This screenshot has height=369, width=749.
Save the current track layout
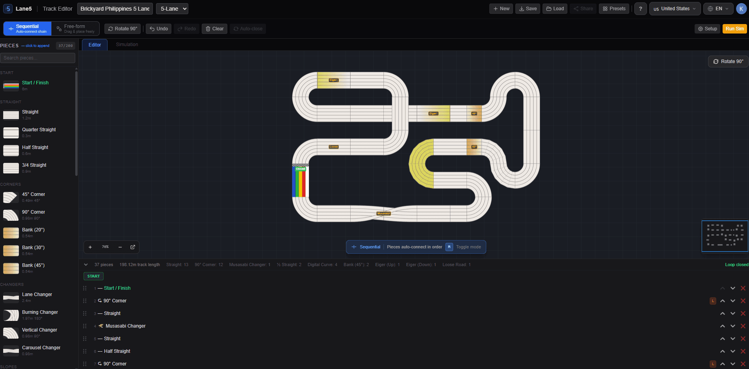pyautogui.click(x=528, y=8)
